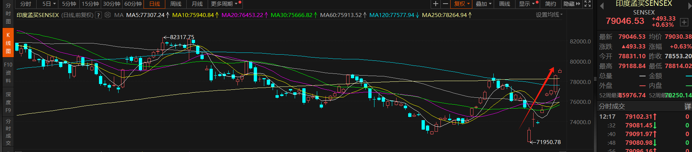
Task: Expand the 更多周期 period dropdown
Action: (x=224, y=4)
